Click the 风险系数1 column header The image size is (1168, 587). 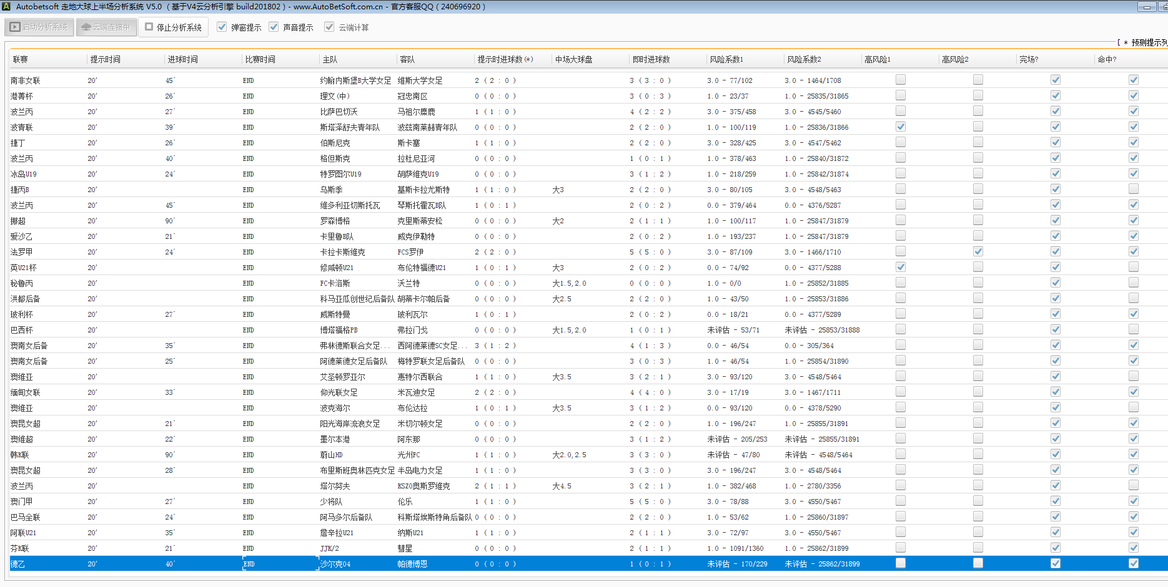726,60
